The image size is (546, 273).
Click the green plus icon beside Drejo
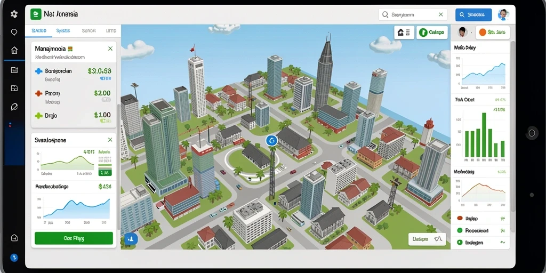click(x=38, y=115)
